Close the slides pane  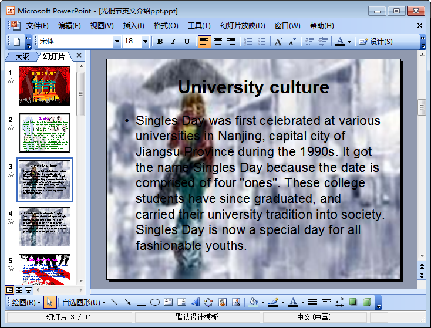pos(79,55)
